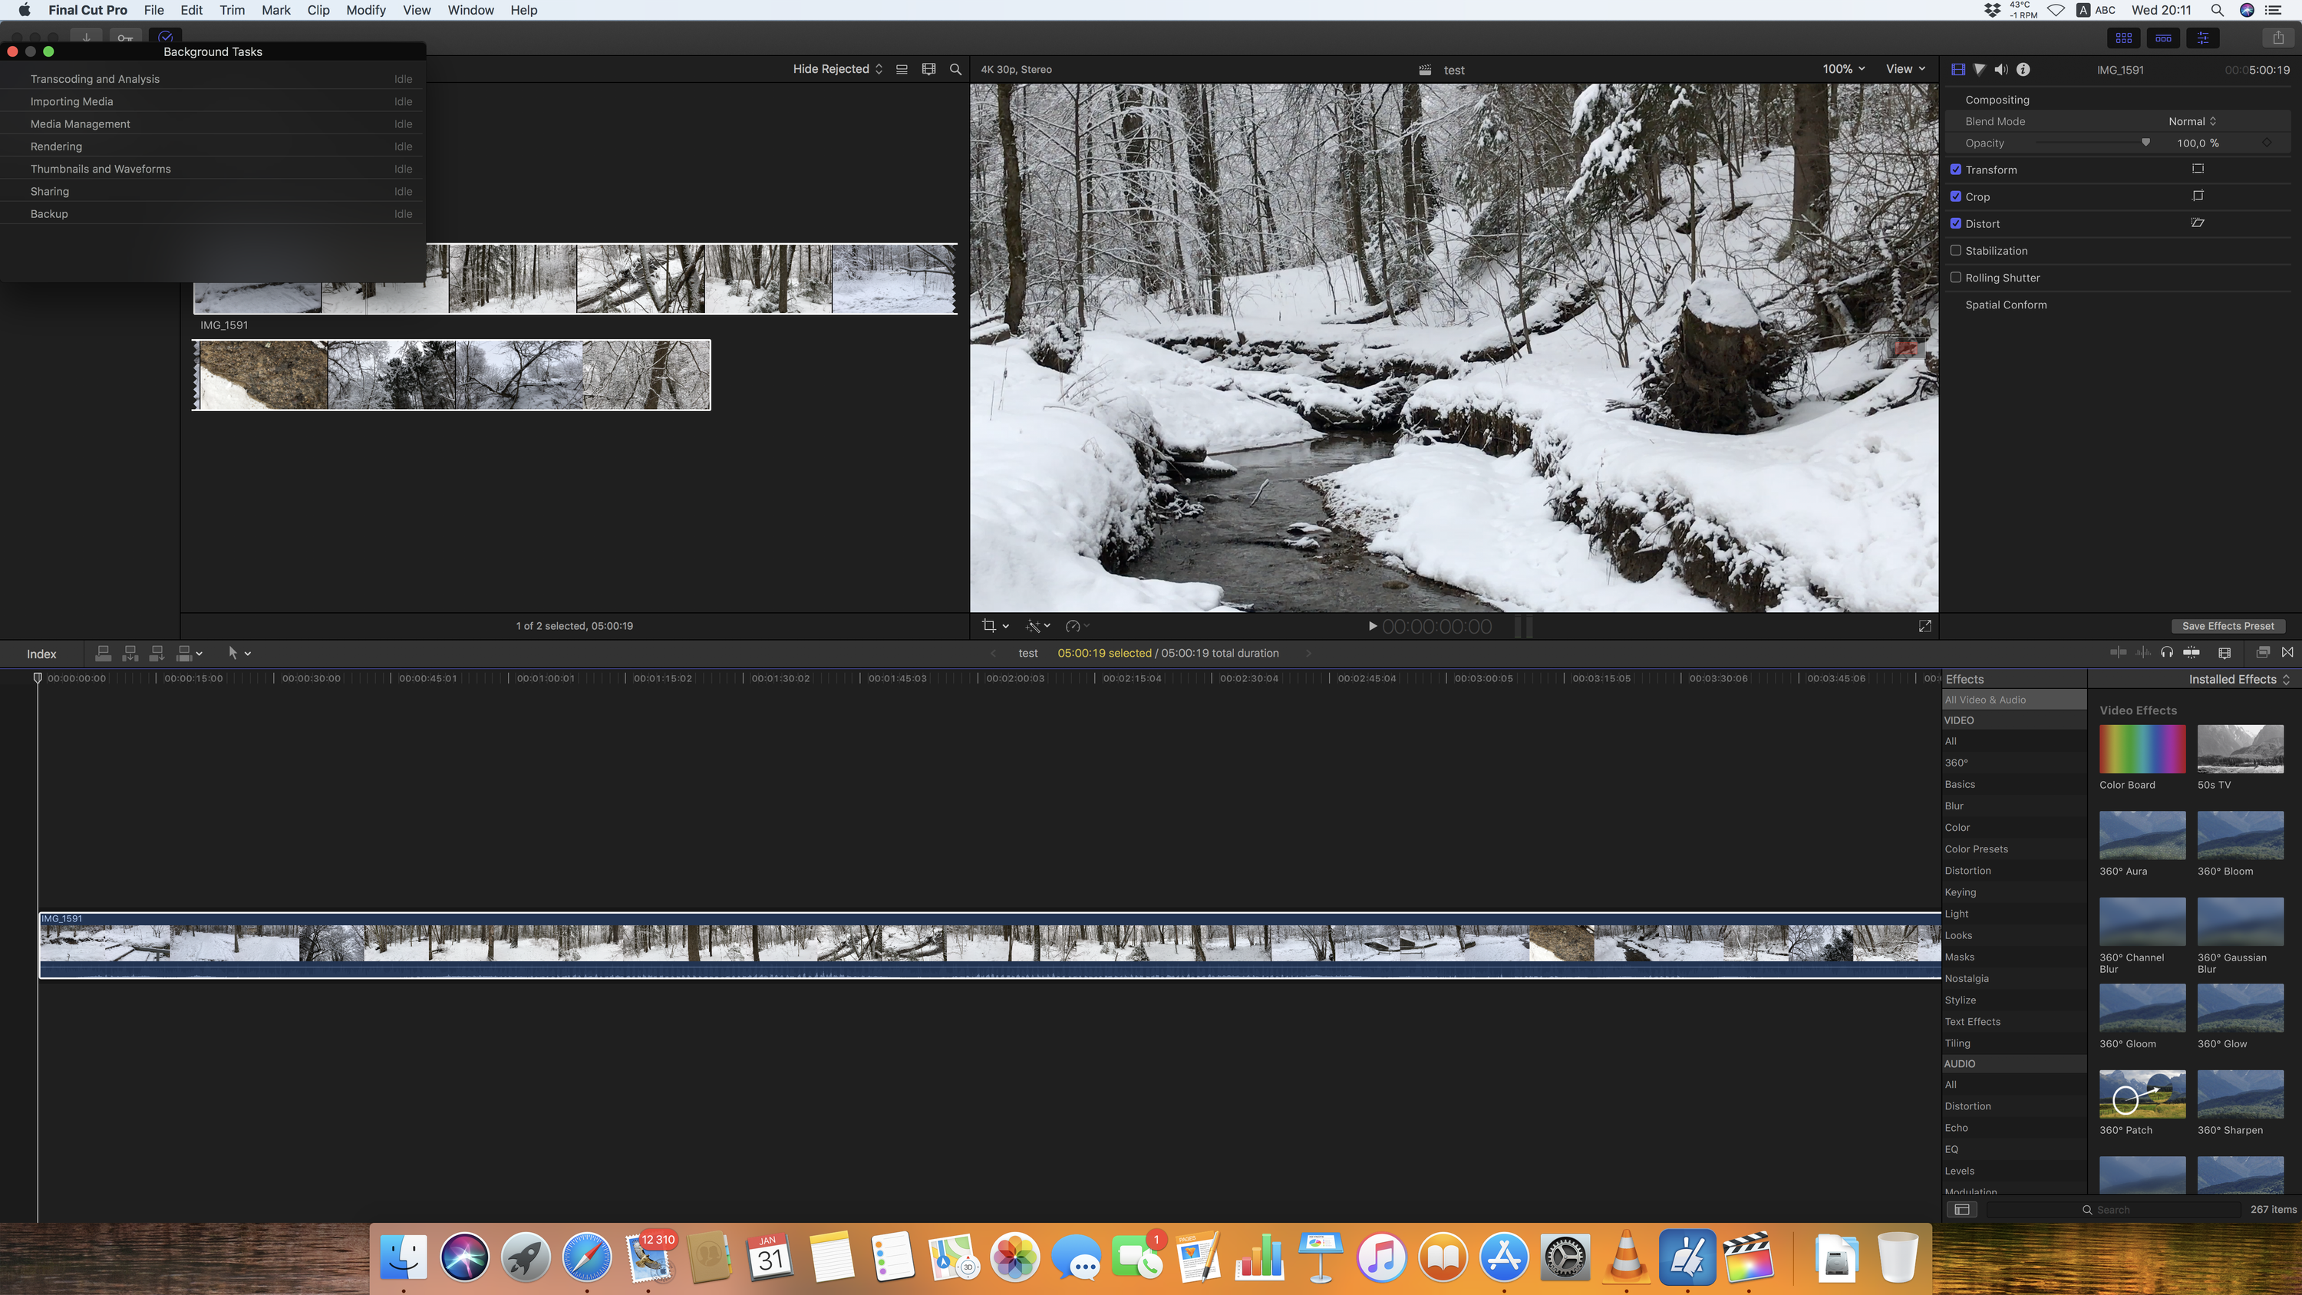This screenshot has height=1295, width=2302.
Task: Click the solo headphones icon
Action: click(2166, 652)
